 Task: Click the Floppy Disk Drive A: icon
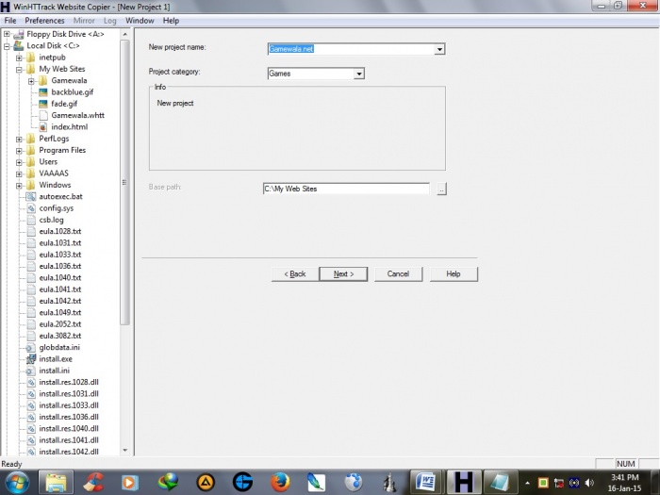(19, 34)
